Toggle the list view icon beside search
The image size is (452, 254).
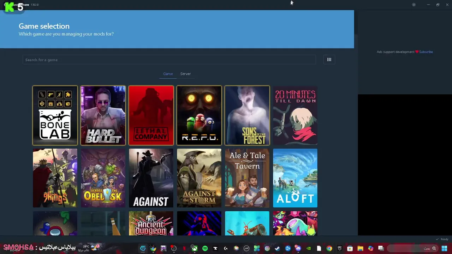pyautogui.click(x=329, y=60)
